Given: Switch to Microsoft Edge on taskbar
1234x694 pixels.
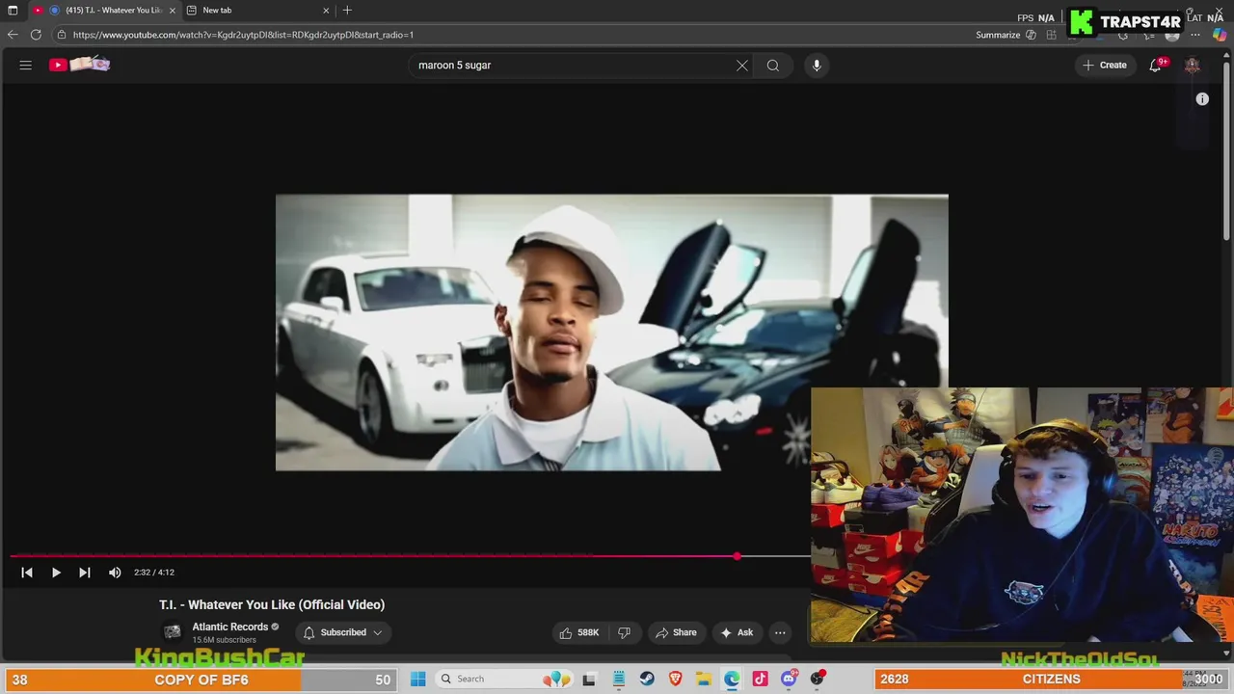Looking at the screenshot, I should coord(732,679).
